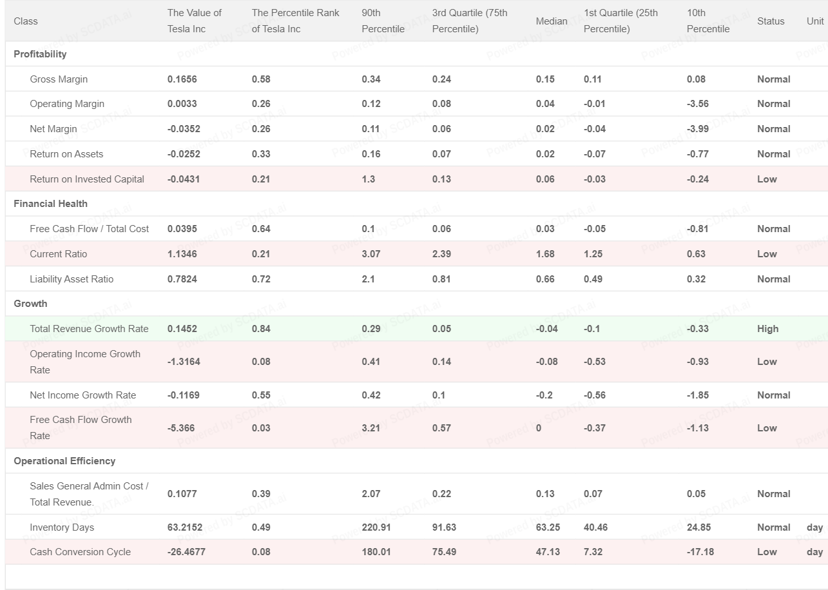Click the Inventory Days value 63.2152
This screenshot has width=828, height=590.
tap(185, 527)
